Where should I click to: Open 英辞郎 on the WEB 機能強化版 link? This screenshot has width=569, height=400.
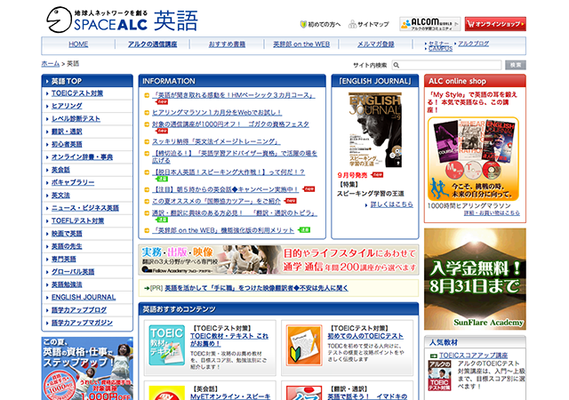[223, 230]
